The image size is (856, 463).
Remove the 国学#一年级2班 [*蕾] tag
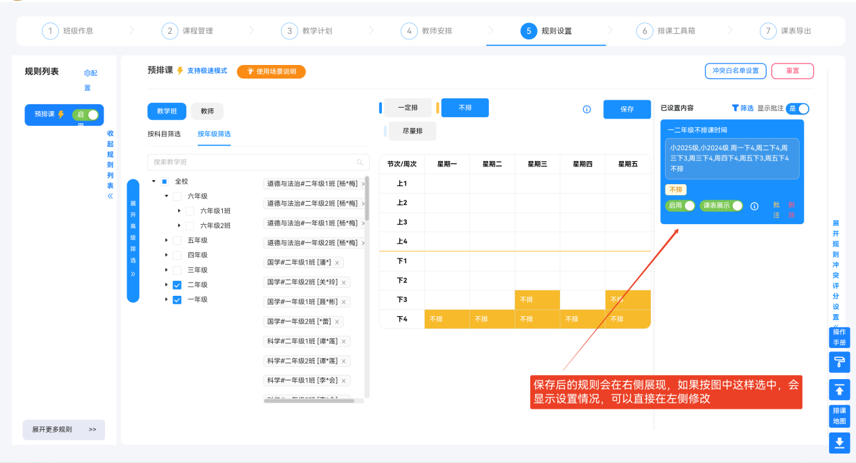coord(337,322)
